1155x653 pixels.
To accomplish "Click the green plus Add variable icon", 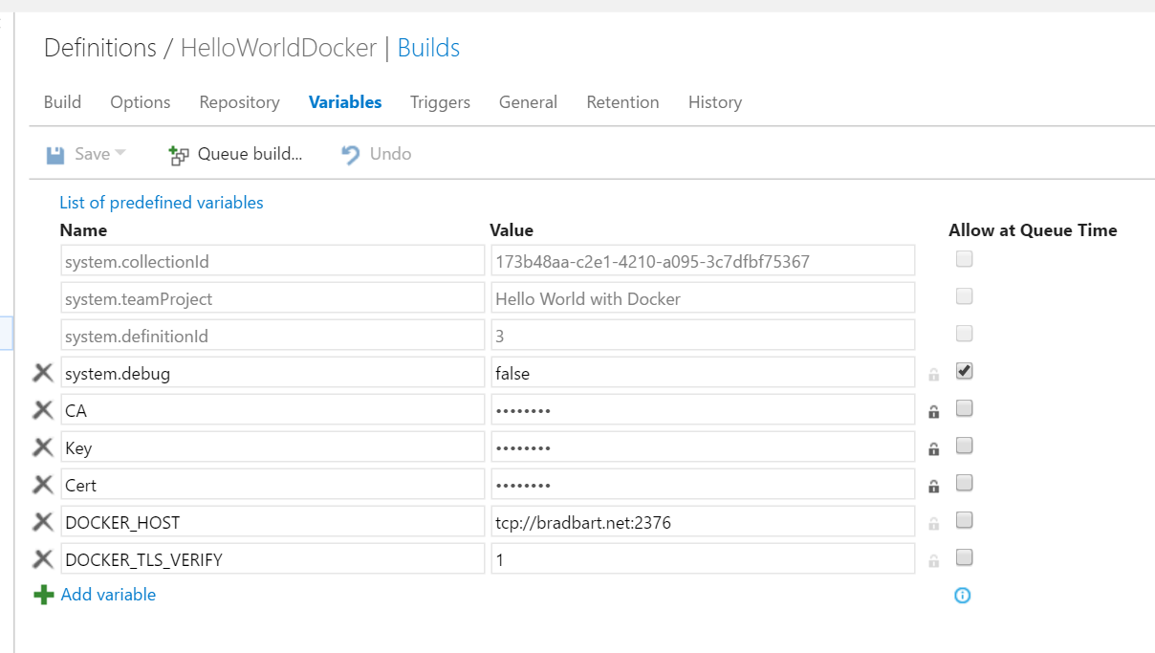I will pos(44,595).
